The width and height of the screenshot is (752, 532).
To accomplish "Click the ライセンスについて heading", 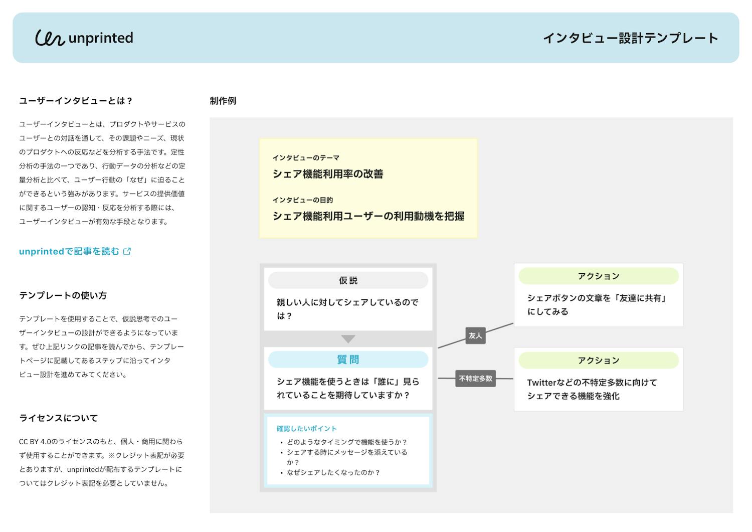I will 58,418.
